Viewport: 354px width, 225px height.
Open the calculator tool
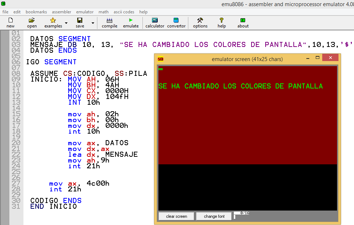154,22
